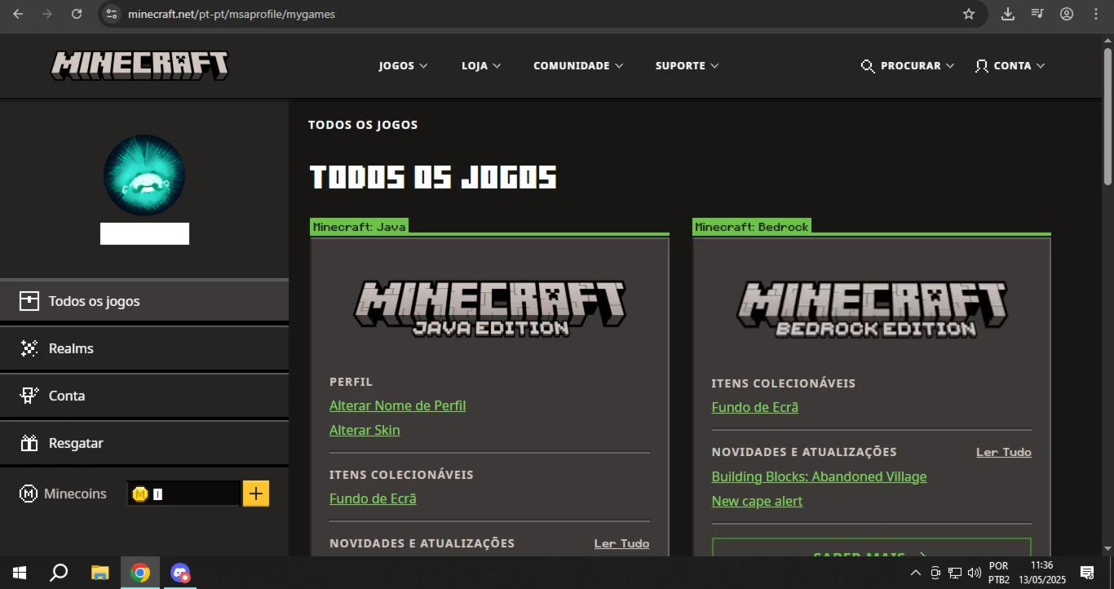Click the Minecraft Java Edition logo
Image resolution: width=1114 pixels, height=589 pixels.
(489, 309)
